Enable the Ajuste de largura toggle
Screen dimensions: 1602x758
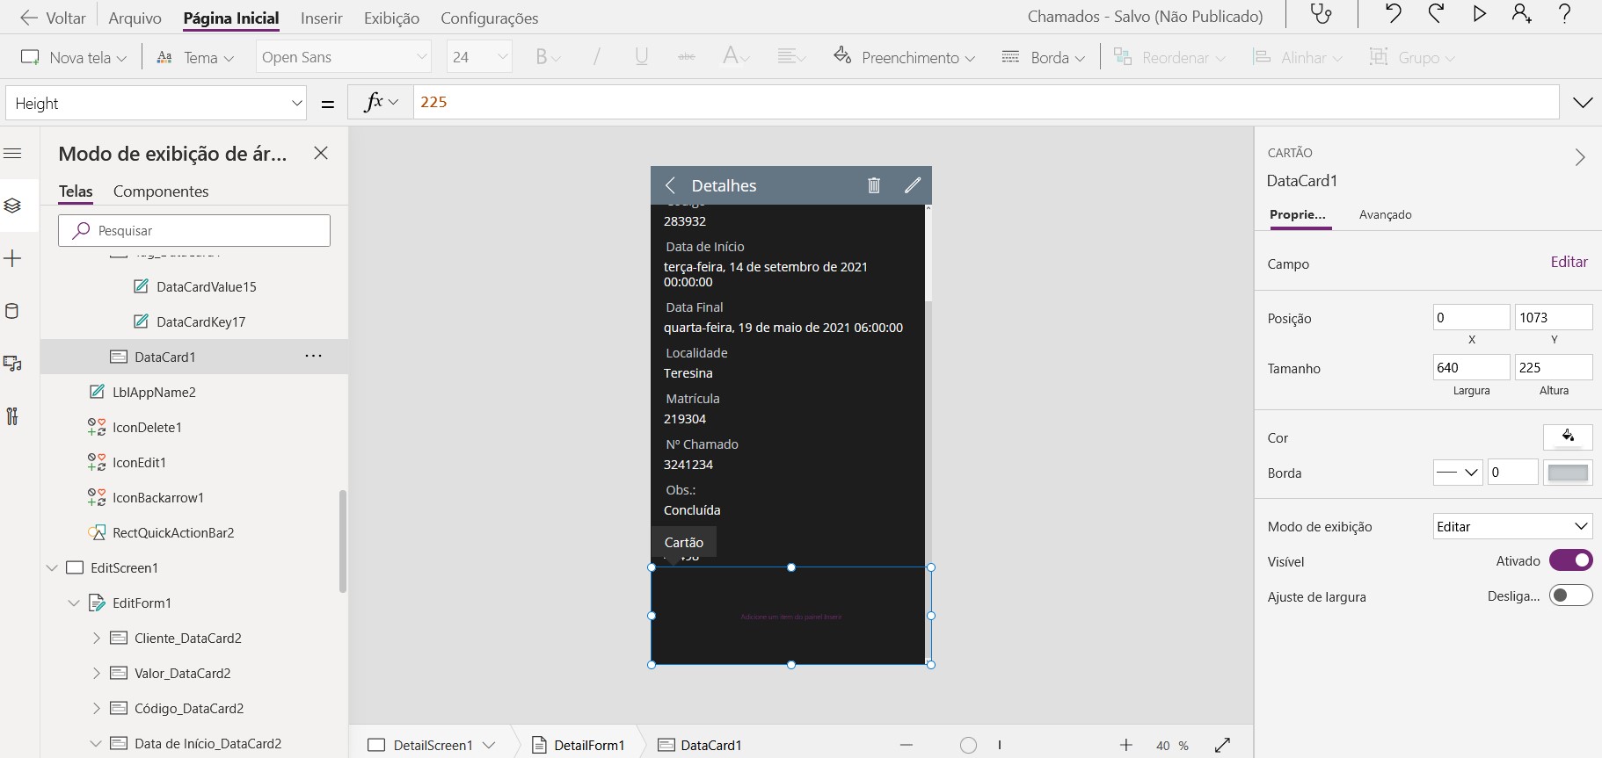[1571, 596]
